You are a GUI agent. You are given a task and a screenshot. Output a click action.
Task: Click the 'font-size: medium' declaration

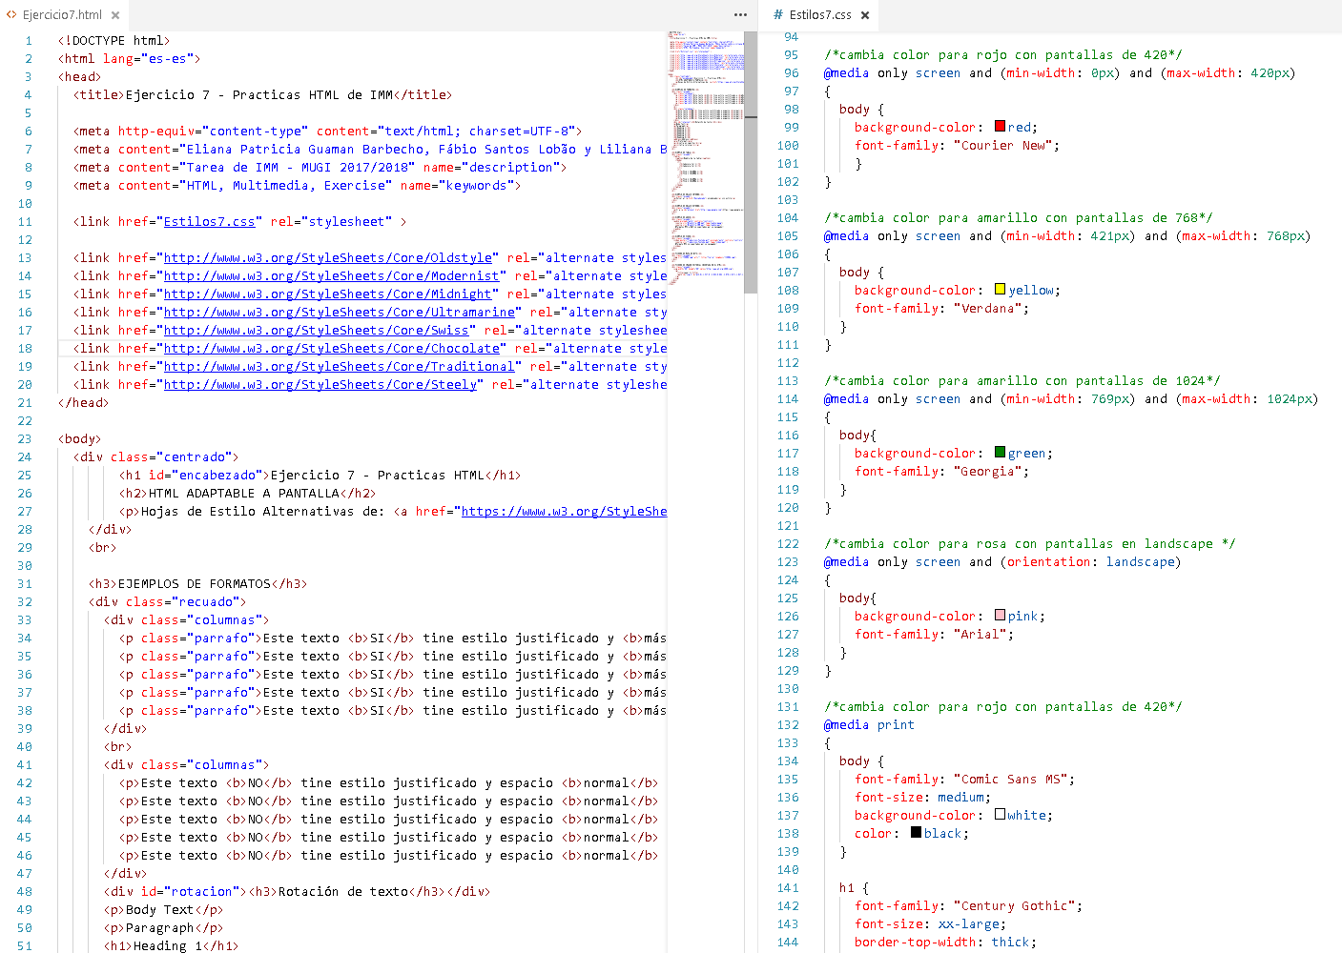(x=922, y=798)
